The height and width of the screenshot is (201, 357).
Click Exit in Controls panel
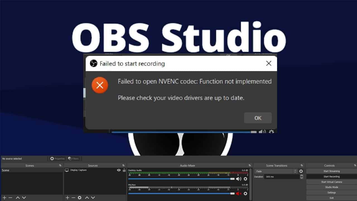(331, 198)
